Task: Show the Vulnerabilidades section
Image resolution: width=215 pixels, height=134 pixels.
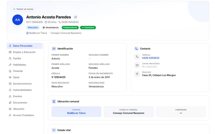Action: [25, 90]
